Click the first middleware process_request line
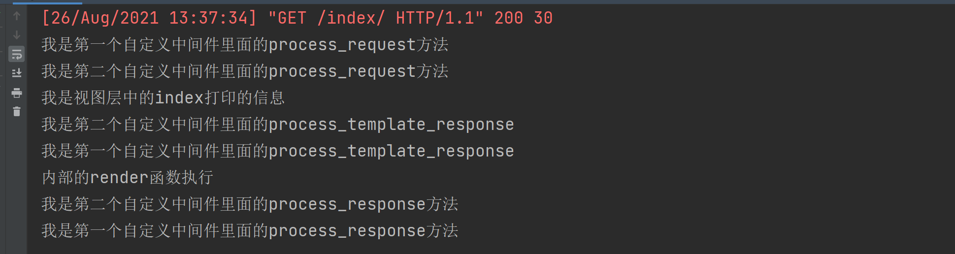 click(x=245, y=45)
